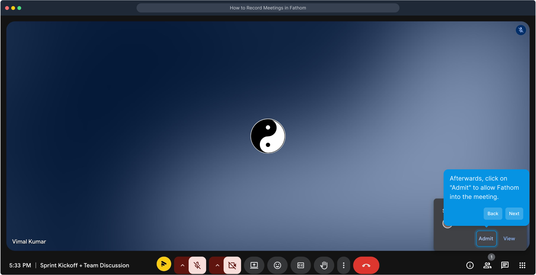536x275 pixels.
Task: Click the 5:33 PM clock text
Action: tap(20, 265)
